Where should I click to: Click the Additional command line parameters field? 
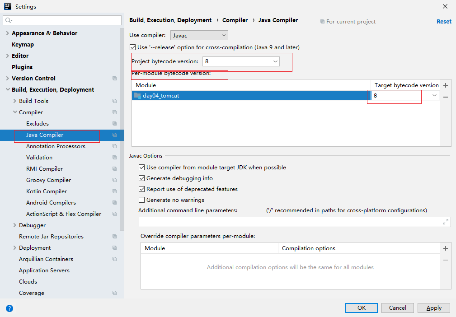point(289,222)
